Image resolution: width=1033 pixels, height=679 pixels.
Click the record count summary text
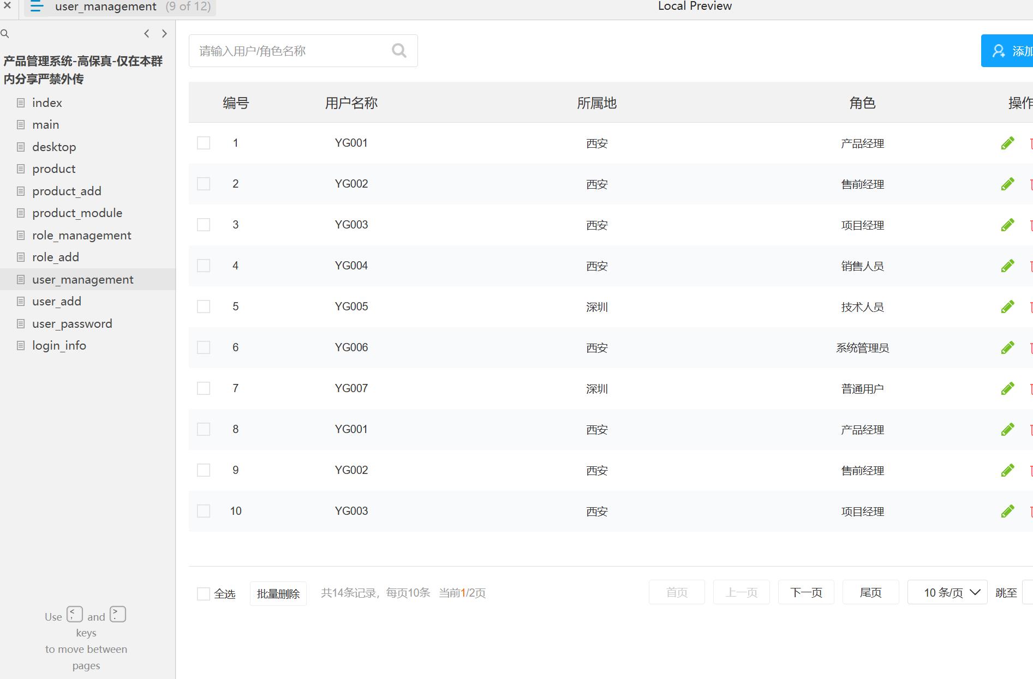pos(403,593)
